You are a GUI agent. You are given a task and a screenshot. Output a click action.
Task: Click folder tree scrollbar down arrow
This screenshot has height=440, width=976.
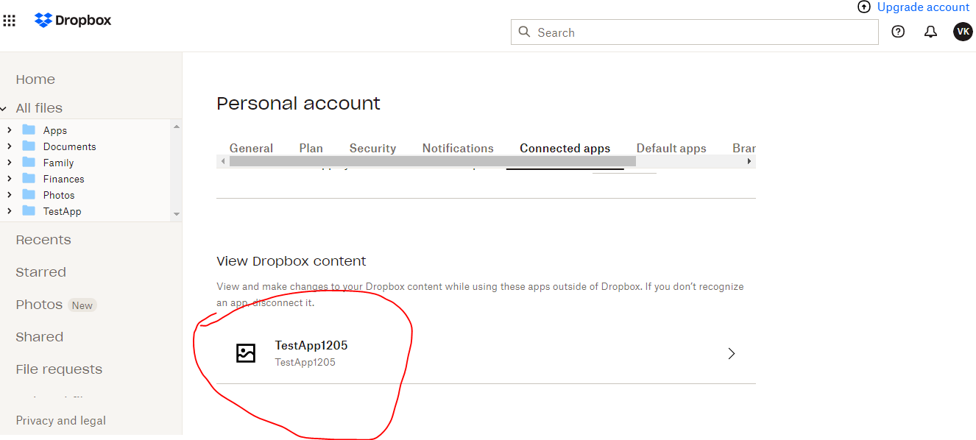coord(176,214)
